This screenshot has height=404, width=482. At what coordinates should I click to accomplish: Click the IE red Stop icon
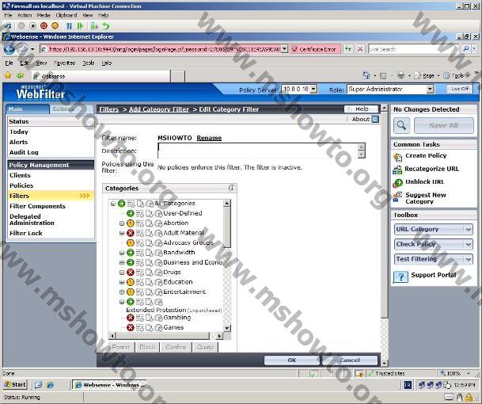click(x=360, y=49)
